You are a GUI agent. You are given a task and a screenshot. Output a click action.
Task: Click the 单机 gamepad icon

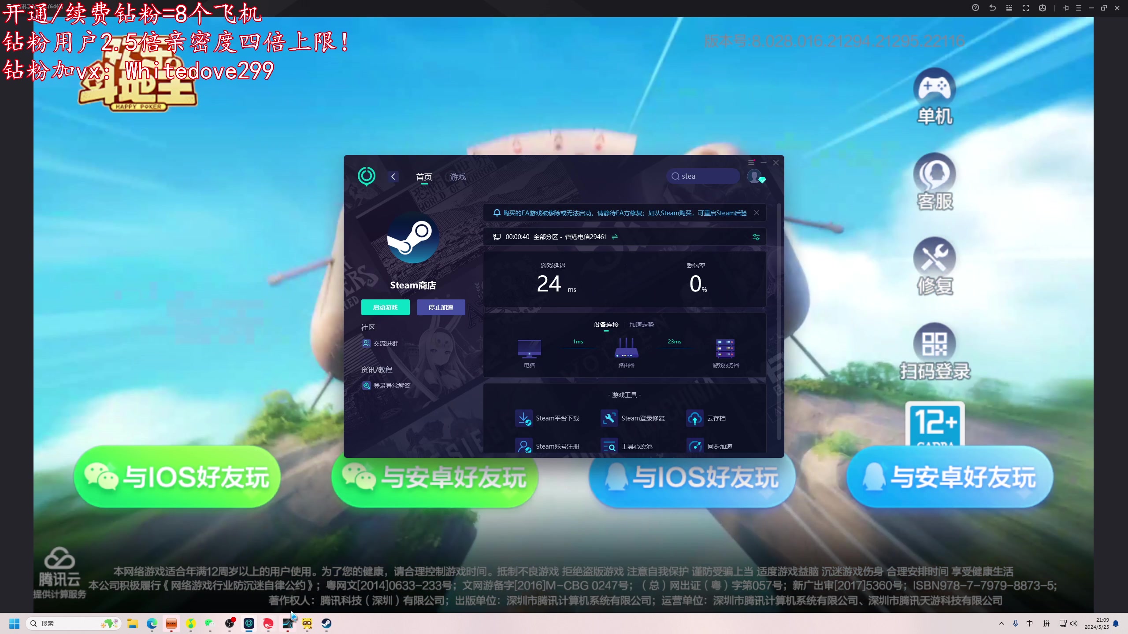click(x=934, y=87)
